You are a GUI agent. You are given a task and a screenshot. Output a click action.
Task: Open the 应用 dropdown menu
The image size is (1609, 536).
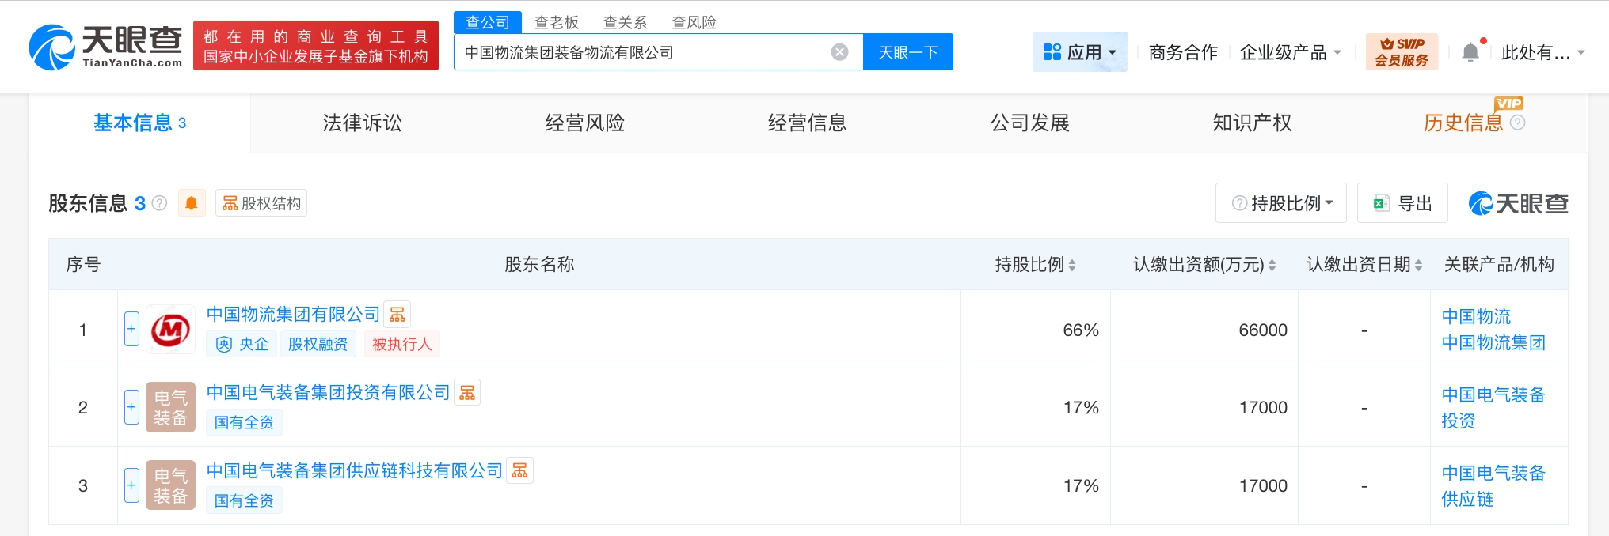click(1079, 52)
